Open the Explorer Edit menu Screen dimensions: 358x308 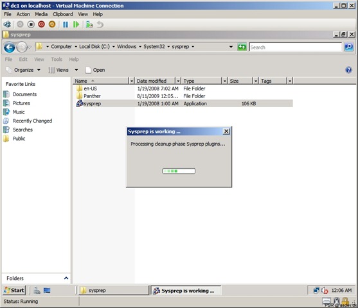23,59
